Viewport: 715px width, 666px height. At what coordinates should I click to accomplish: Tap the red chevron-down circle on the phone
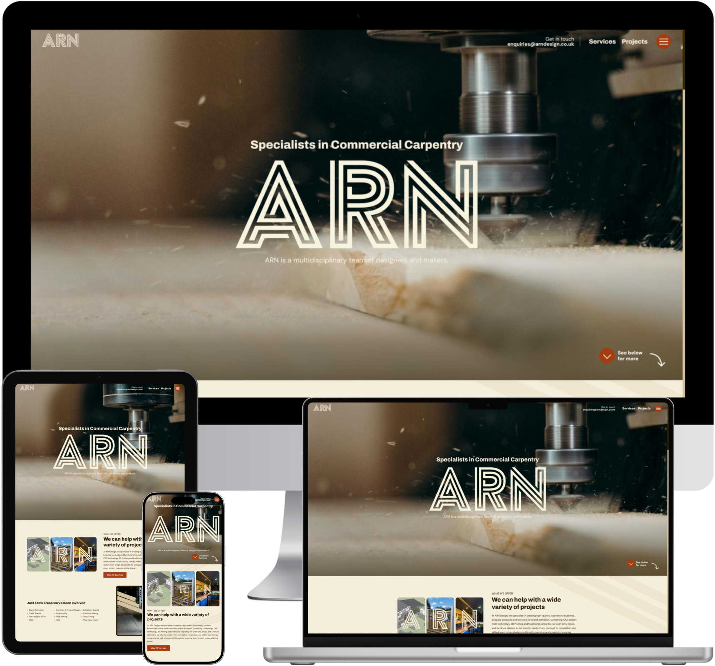195,557
